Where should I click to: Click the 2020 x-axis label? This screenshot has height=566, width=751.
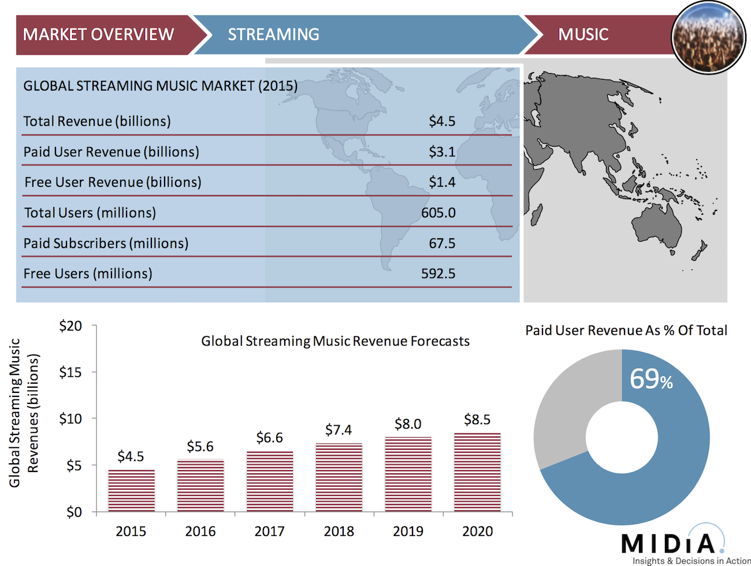coord(478,531)
